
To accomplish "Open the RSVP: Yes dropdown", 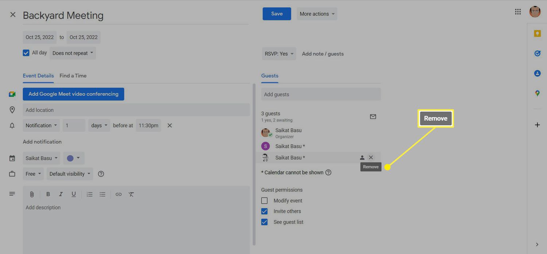I will 279,54.
